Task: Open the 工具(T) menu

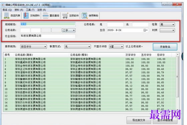Action: coord(30,10)
